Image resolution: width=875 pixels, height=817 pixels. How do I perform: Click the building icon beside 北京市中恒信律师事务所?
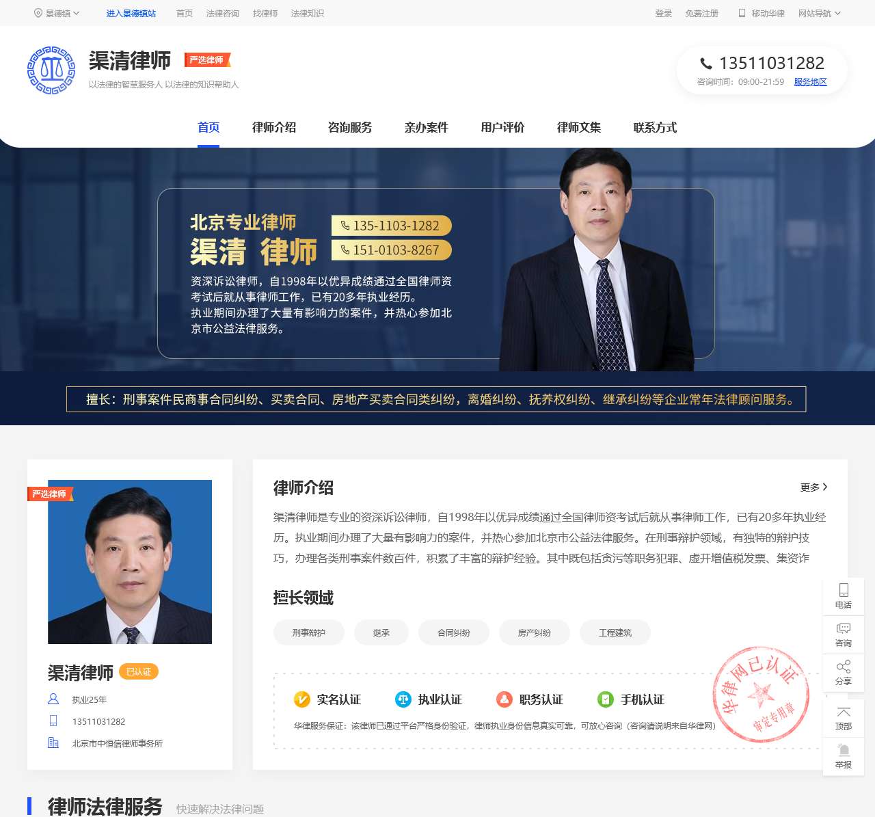53,743
